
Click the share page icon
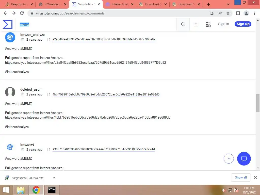click(220, 13)
